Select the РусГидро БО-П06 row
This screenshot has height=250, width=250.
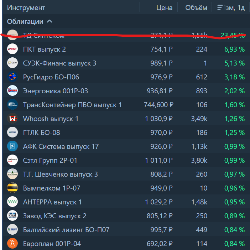tap(126, 77)
